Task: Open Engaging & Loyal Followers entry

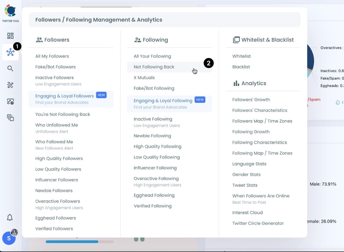Action: point(64,96)
